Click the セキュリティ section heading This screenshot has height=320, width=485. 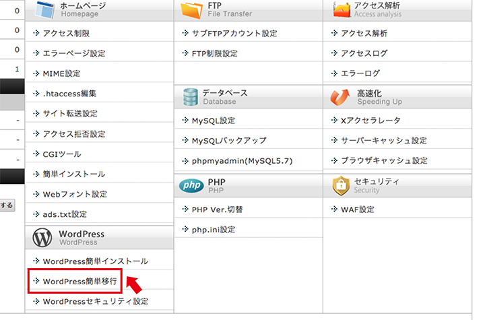coord(377,181)
